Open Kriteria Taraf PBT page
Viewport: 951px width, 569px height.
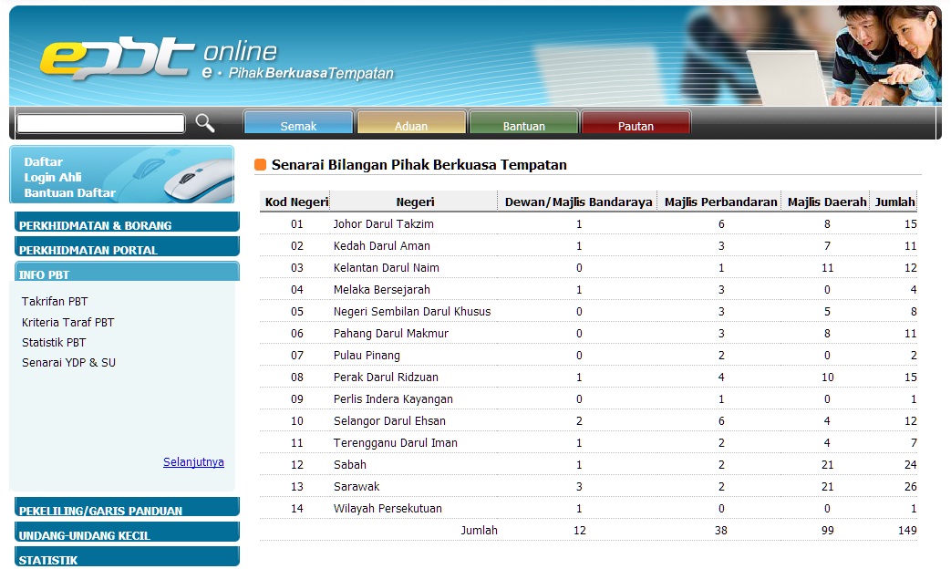click(67, 323)
